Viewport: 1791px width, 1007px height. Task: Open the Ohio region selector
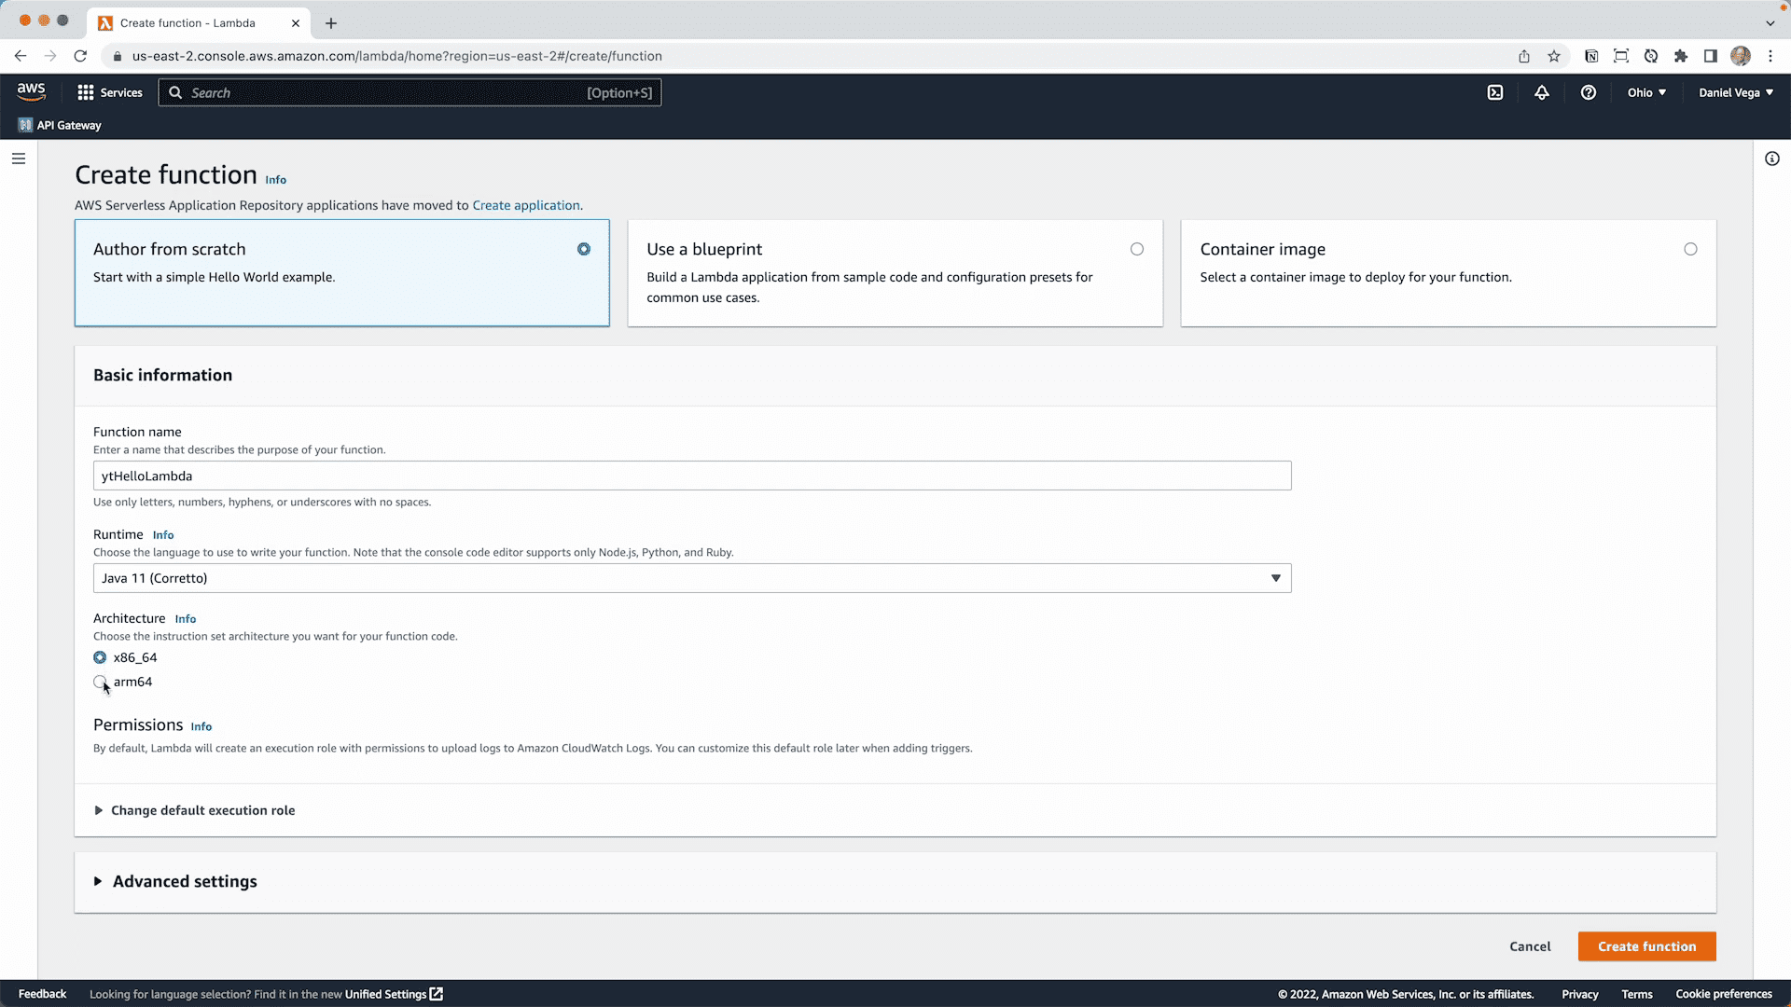1645,92
